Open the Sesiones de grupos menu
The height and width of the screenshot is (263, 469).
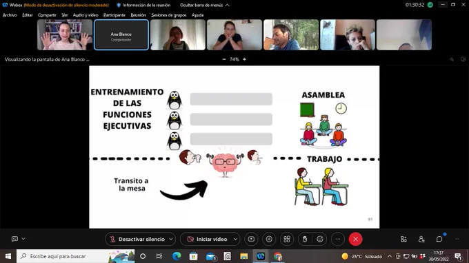click(169, 15)
